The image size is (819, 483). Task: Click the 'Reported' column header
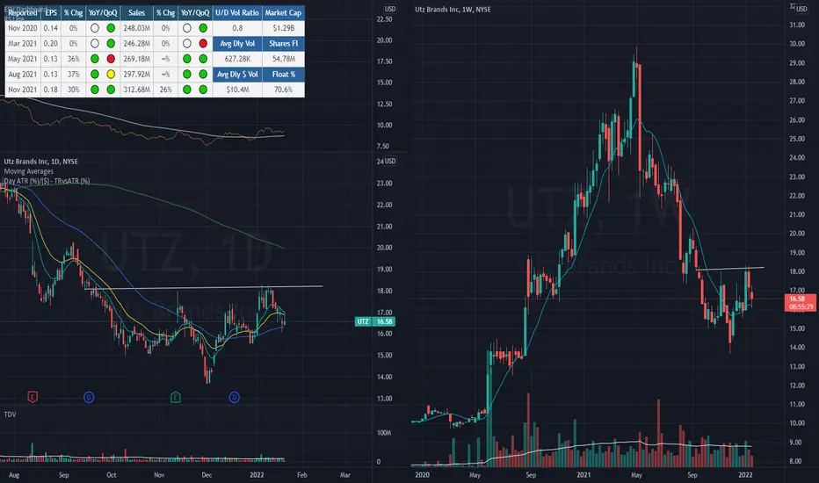tap(23, 12)
